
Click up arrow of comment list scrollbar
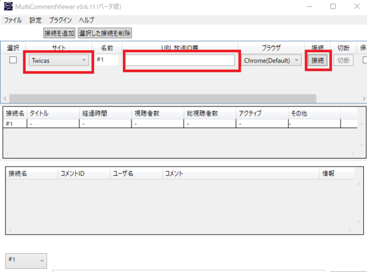tap(359, 184)
